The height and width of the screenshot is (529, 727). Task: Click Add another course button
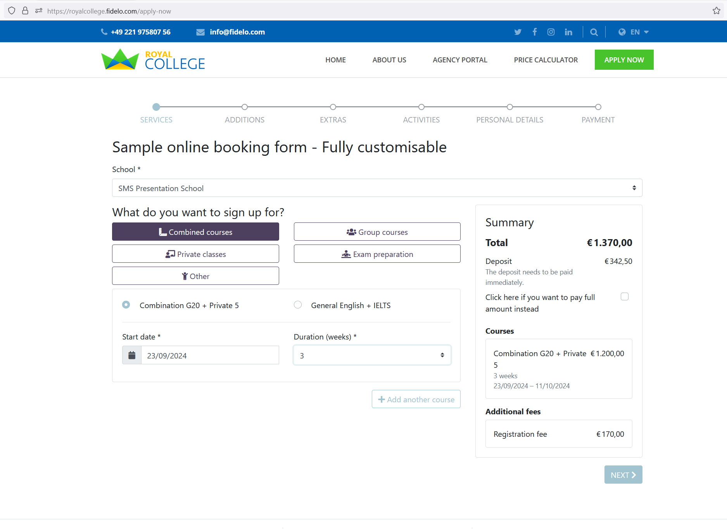416,399
